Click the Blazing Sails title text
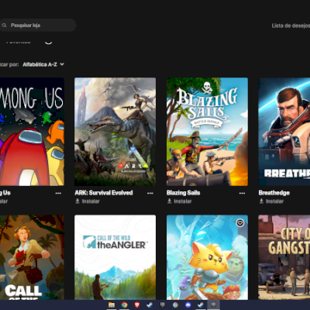Image resolution: width=310 pixels, height=310 pixels. click(x=184, y=193)
